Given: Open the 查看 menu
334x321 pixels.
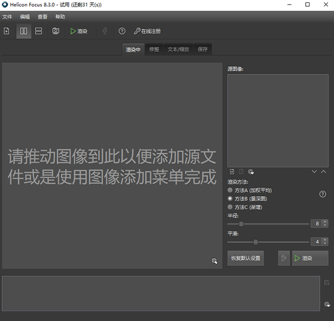Looking at the screenshot, I should (42, 17).
